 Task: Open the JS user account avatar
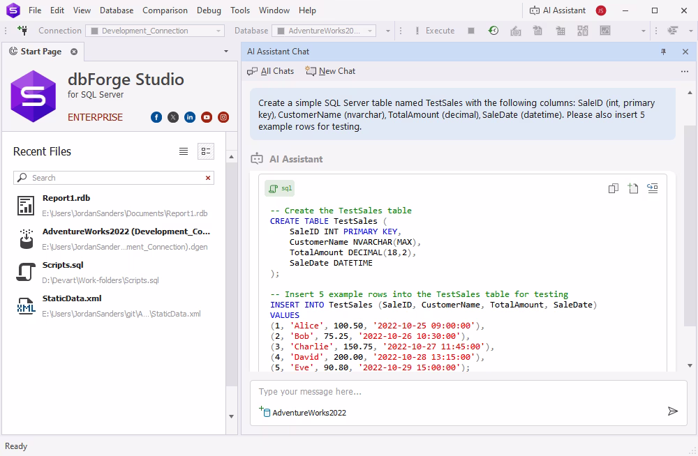tap(601, 10)
